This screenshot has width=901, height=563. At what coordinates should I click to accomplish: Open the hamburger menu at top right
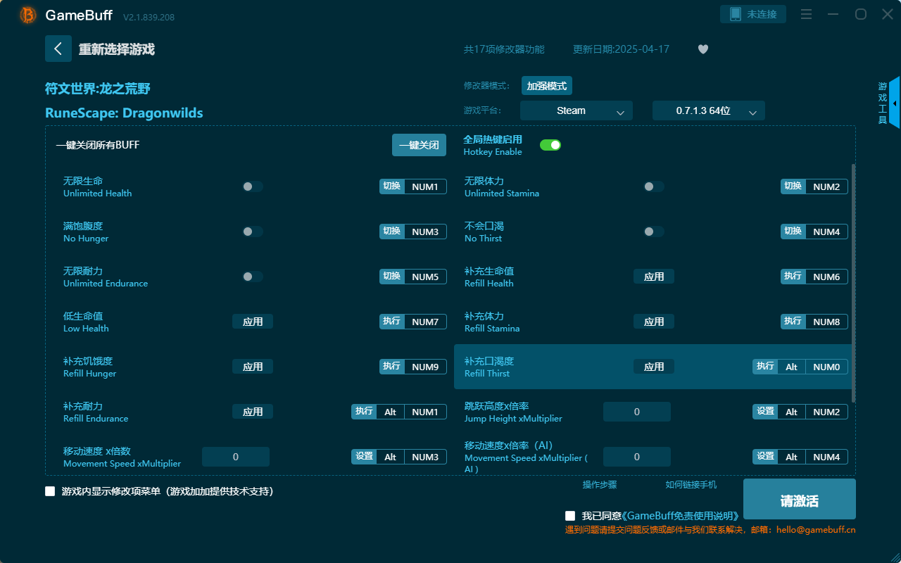[806, 13]
